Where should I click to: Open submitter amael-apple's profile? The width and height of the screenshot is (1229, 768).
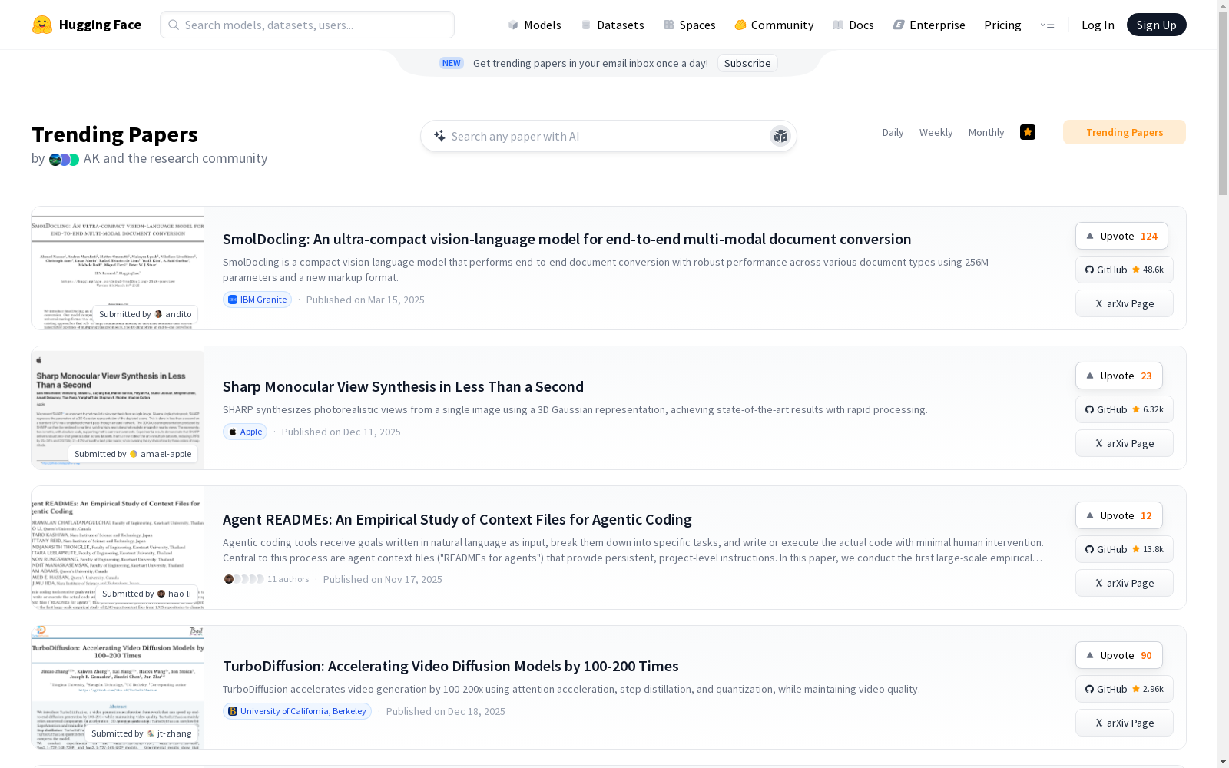(x=133, y=454)
